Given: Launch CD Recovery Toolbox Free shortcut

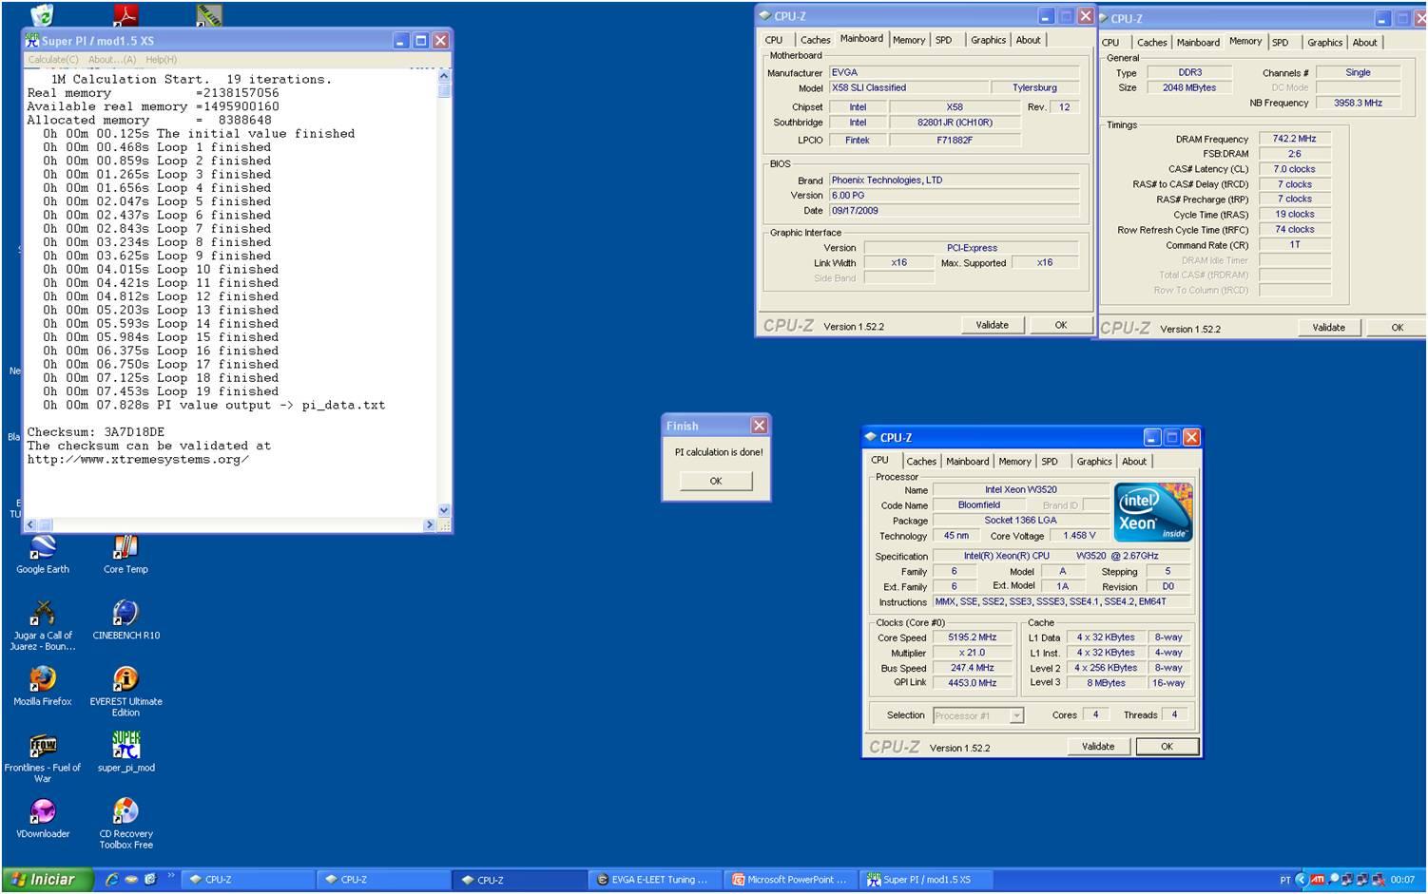Looking at the screenshot, I should coord(125,823).
